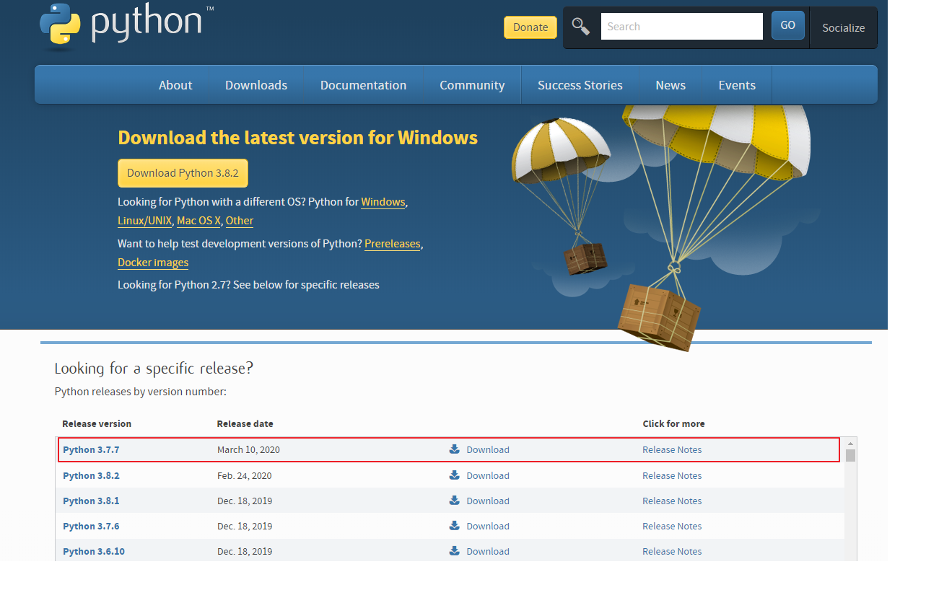Viewport: 926px width, 603px height.
Task: Click download icon in Python 3.8.2 row
Action: [454, 475]
